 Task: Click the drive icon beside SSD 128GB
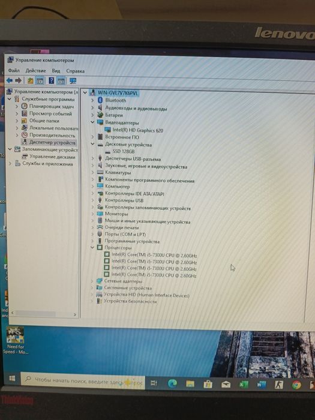point(107,151)
